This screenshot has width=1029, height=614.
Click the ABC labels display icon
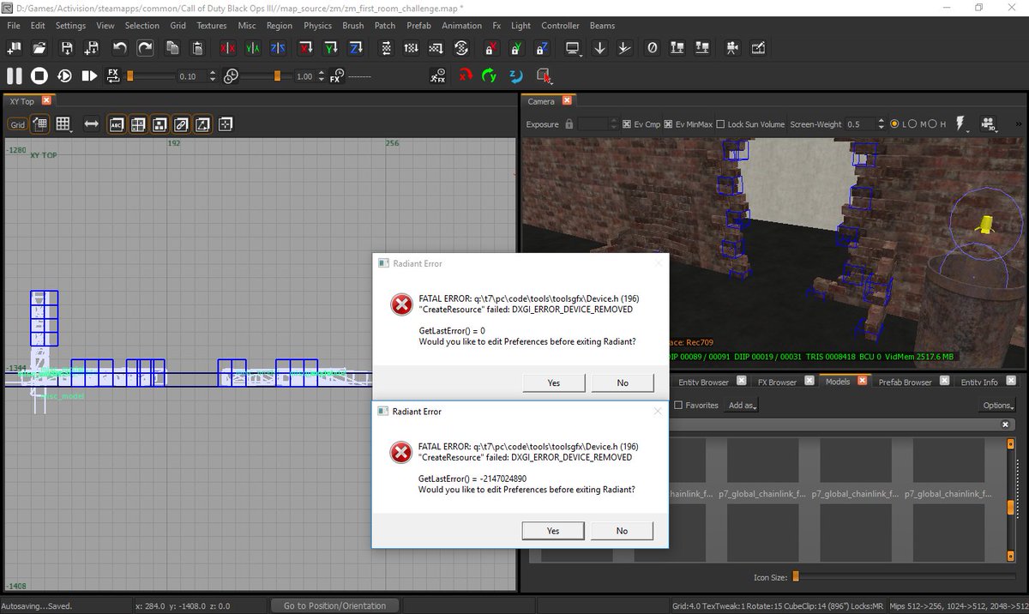116,124
